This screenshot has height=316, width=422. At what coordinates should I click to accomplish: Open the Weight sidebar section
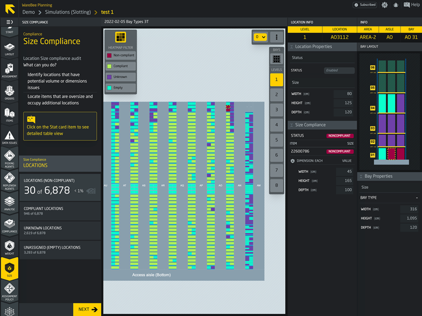pos(9,248)
